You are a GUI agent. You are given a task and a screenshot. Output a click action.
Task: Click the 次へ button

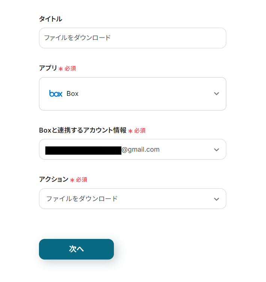(x=76, y=249)
